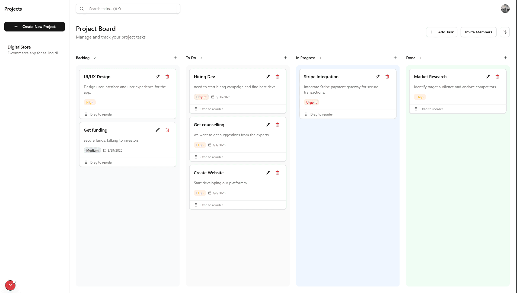Viewport: 517px width, 293px height.
Task: Click the UI/UX Design card title
Action: click(97, 77)
